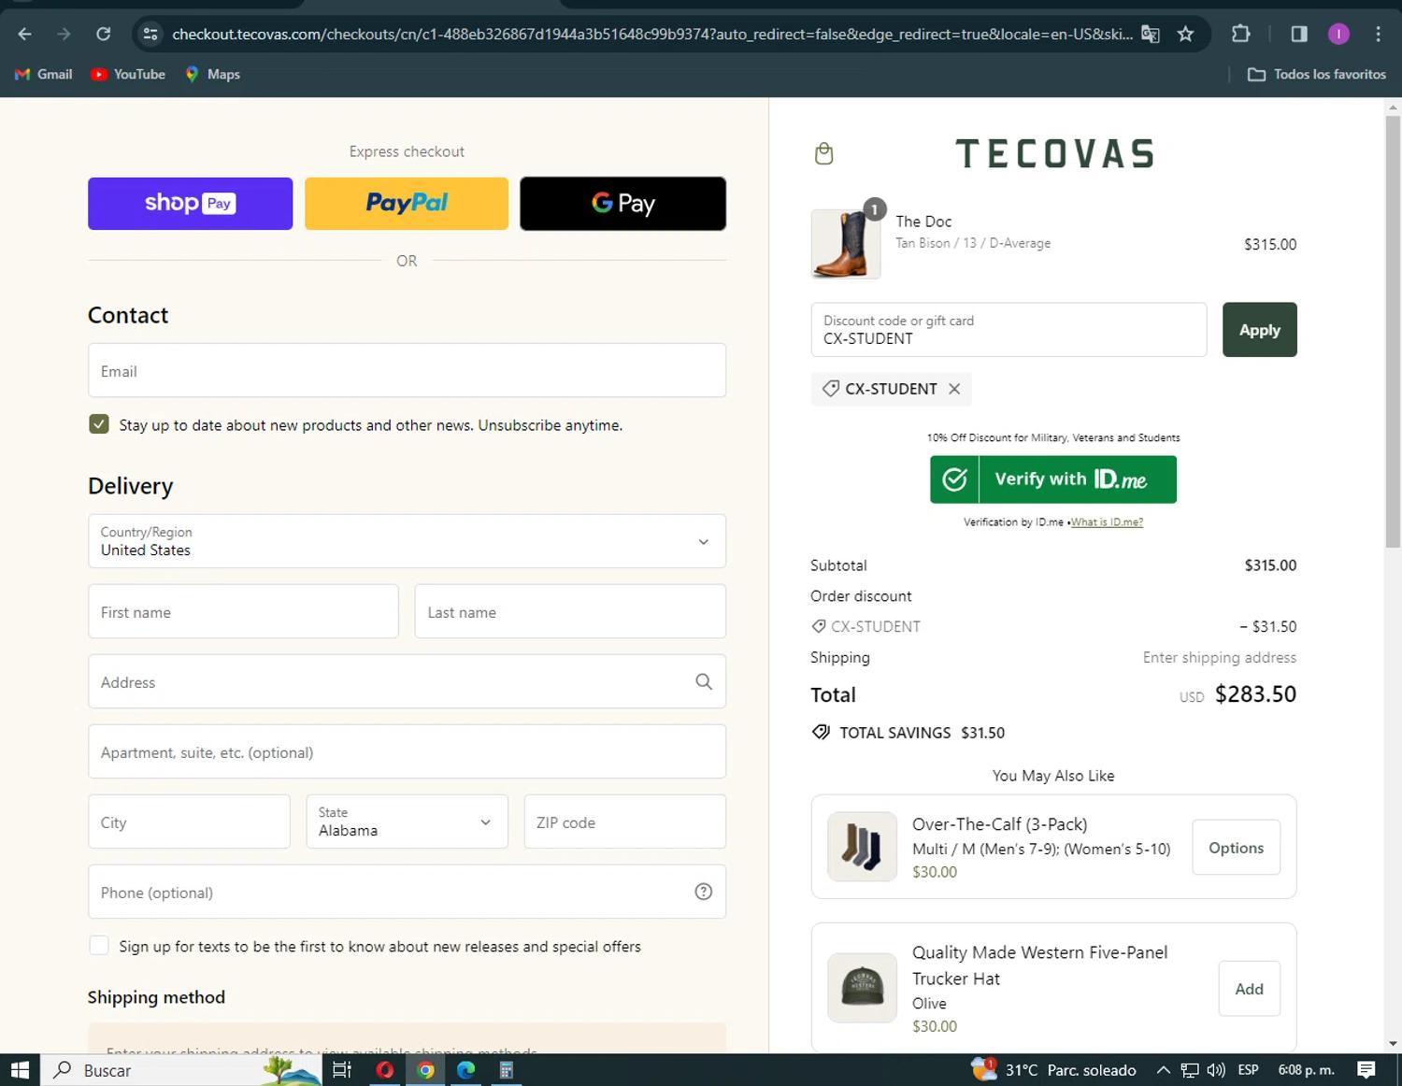Image resolution: width=1402 pixels, height=1086 pixels.
Task: Click the translate page icon
Action: [1151, 35]
